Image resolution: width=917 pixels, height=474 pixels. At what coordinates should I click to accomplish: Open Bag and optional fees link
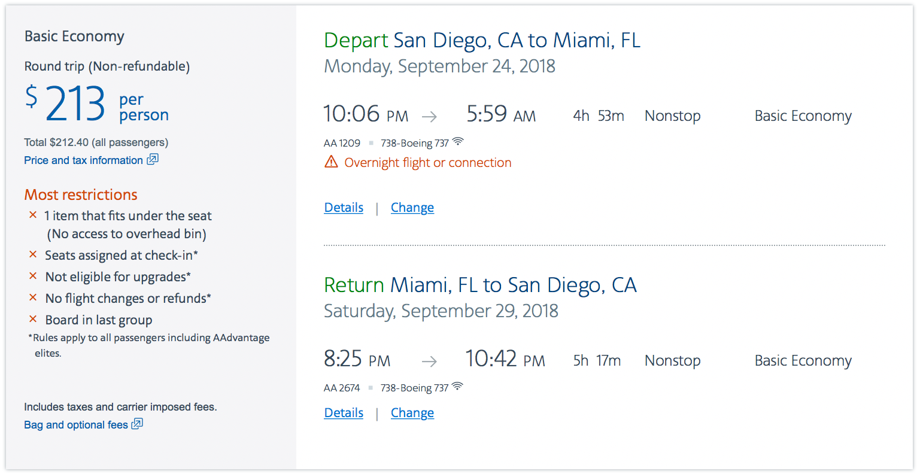(76, 425)
